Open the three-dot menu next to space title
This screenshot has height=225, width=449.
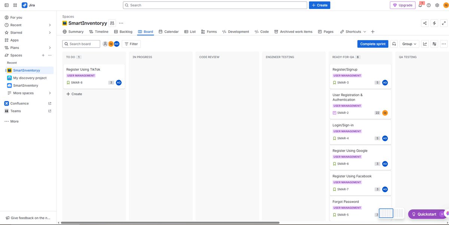(x=121, y=23)
